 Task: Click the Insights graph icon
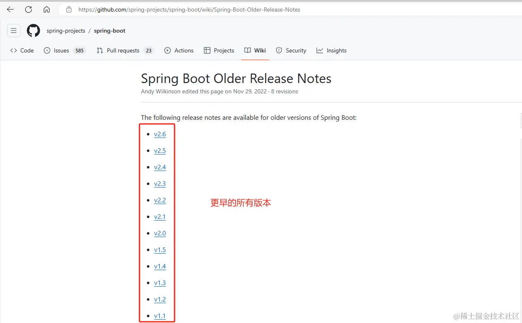(x=320, y=50)
